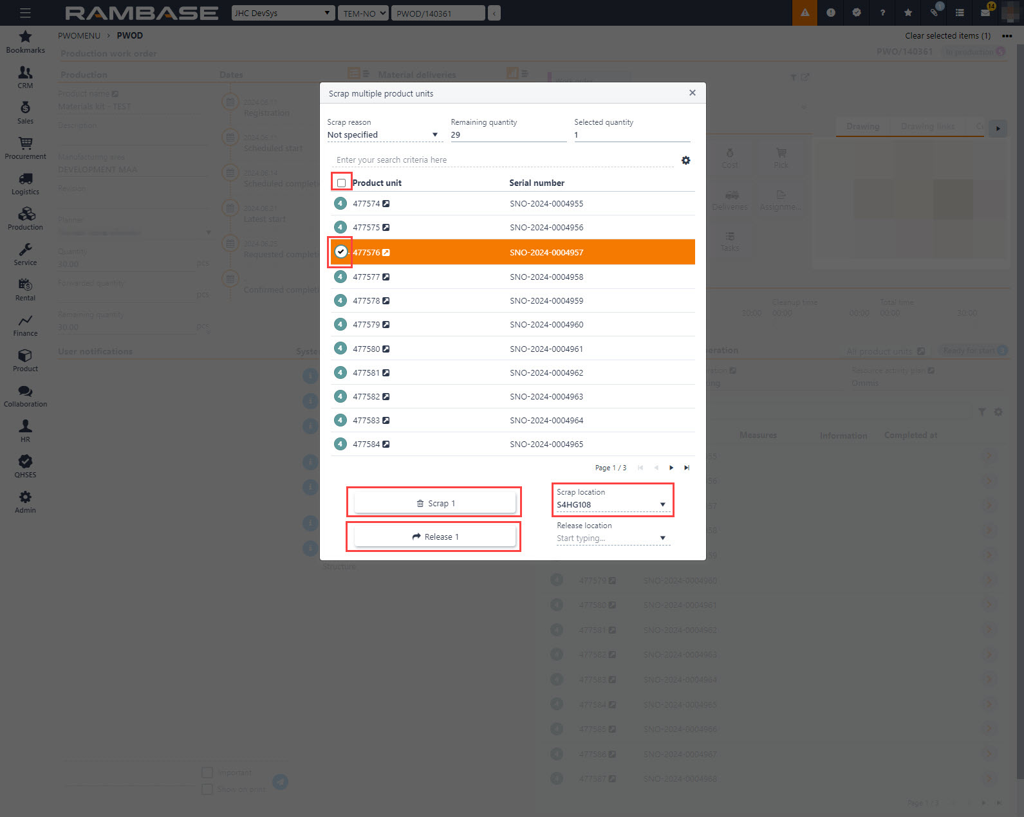Open the TEM-NO database dropdown

(x=364, y=13)
